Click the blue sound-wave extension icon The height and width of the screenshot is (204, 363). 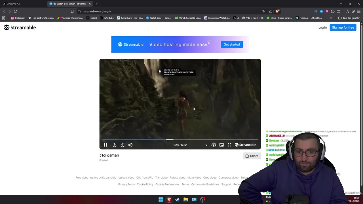(316, 11)
